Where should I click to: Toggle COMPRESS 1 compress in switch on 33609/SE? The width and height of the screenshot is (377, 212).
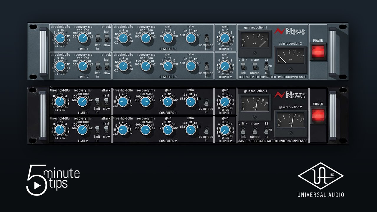point(206,103)
